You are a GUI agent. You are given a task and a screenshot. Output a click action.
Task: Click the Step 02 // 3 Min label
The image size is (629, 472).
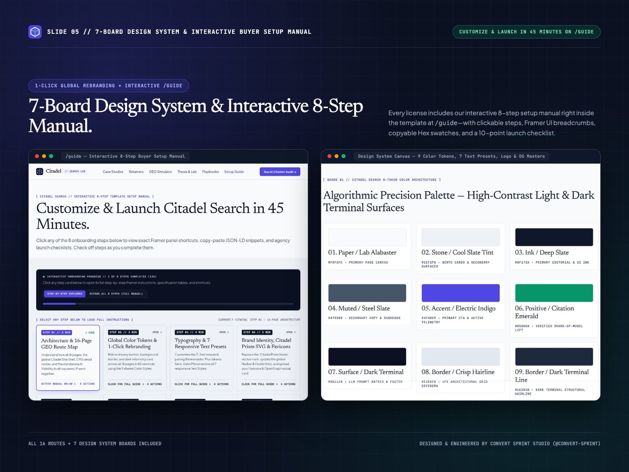(123, 332)
